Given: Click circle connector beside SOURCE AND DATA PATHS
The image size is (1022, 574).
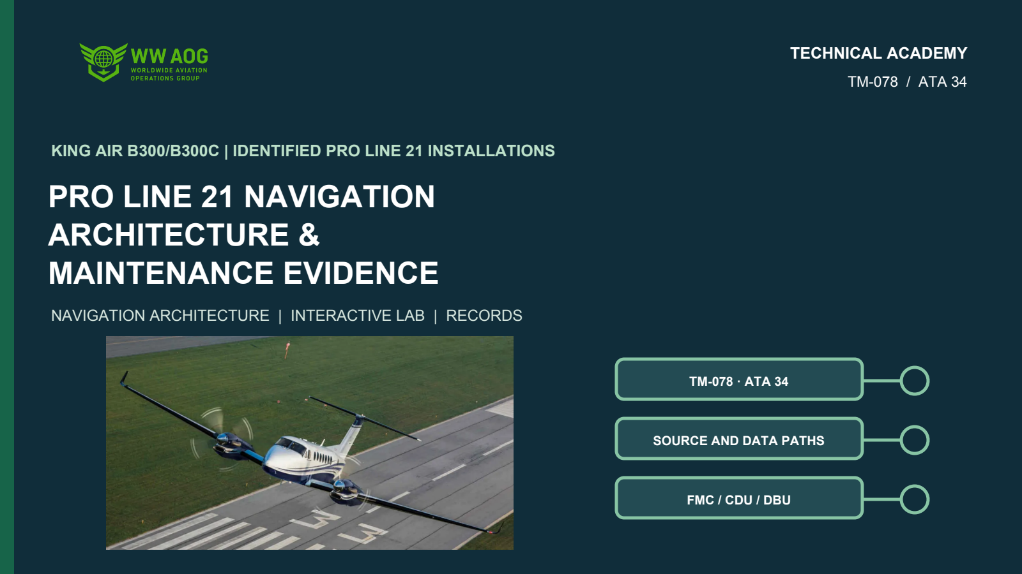Looking at the screenshot, I should point(915,440).
